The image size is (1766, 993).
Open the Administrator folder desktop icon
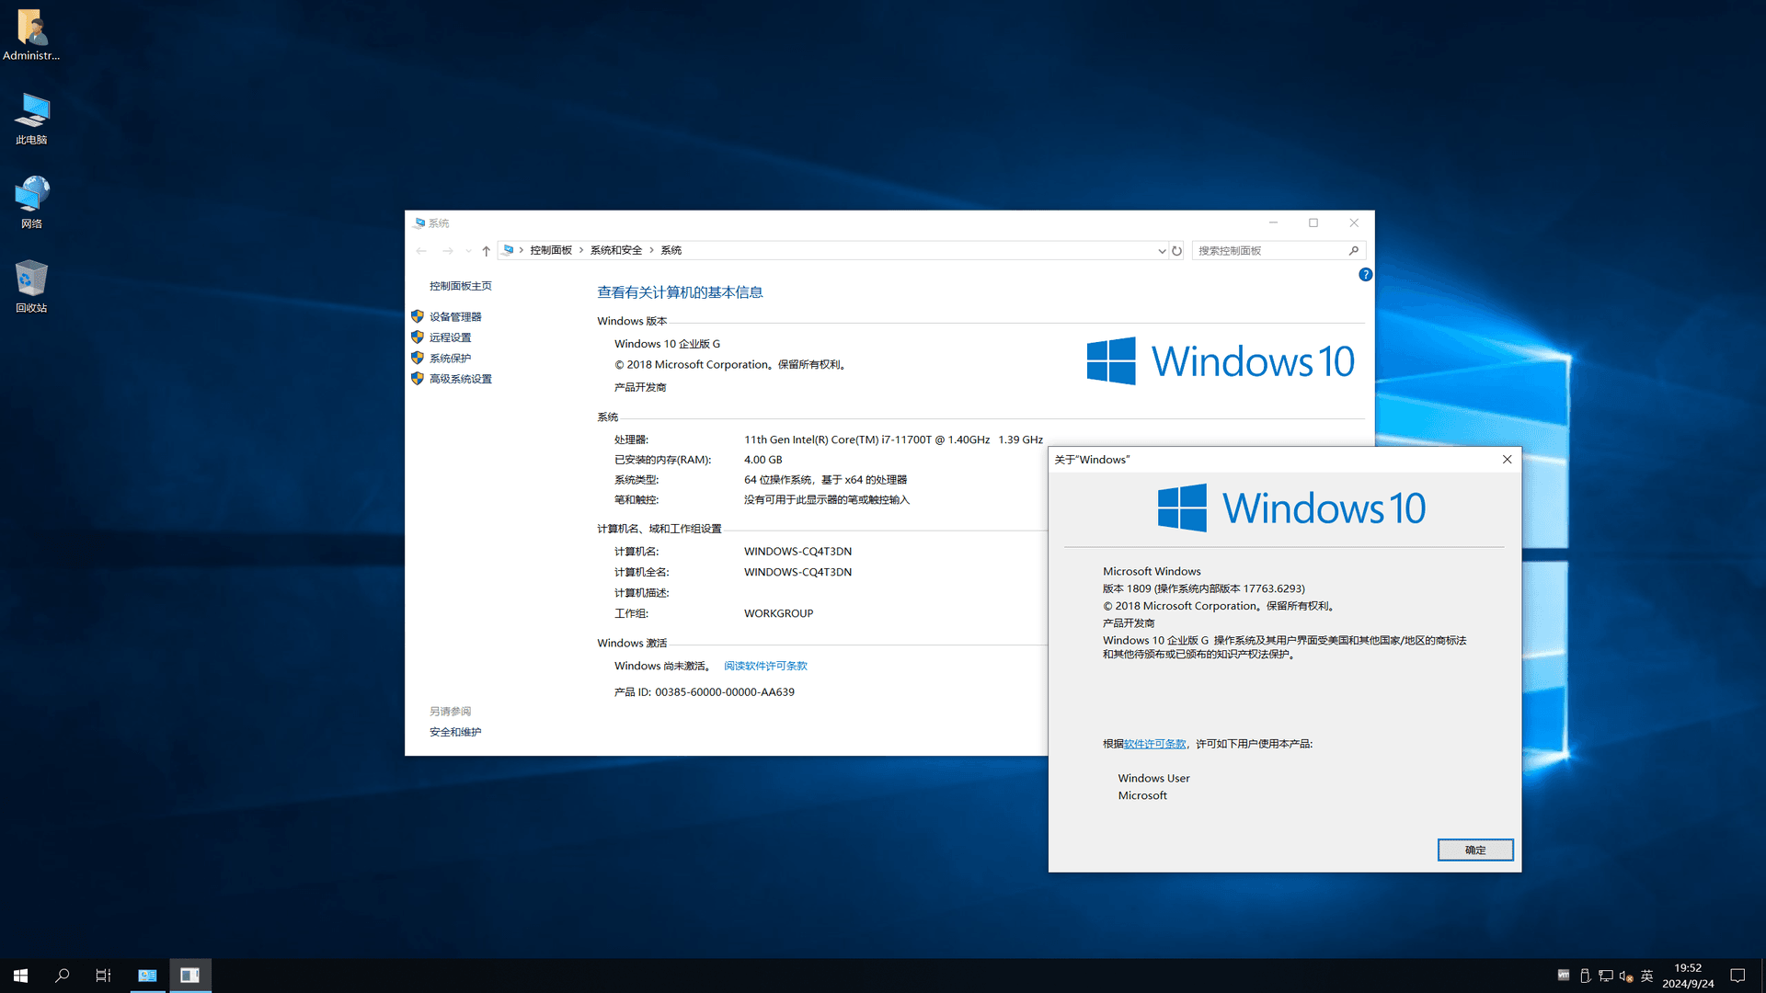pos(31,35)
